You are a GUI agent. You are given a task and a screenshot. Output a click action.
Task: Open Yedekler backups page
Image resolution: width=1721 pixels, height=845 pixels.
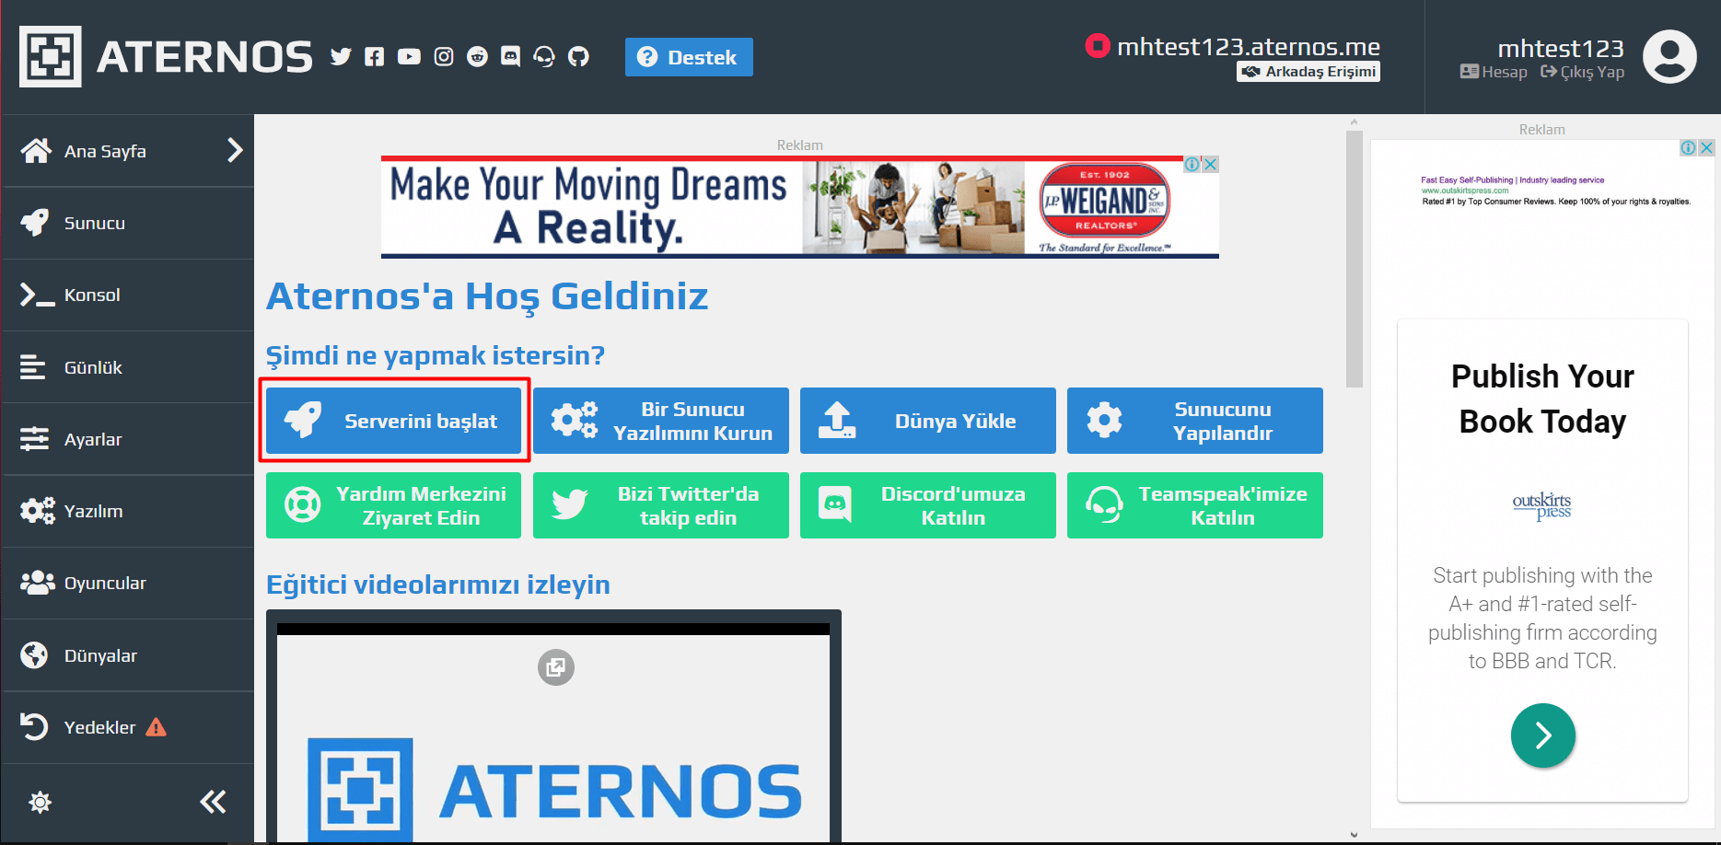tap(127, 727)
